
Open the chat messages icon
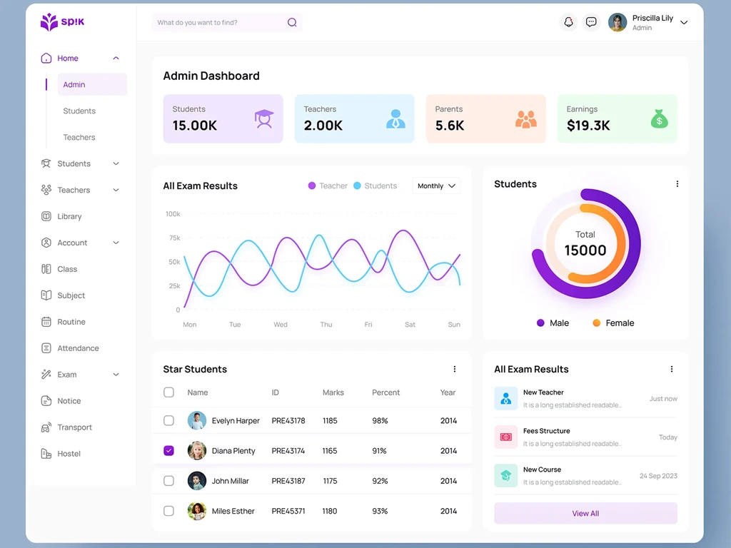point(590,22)
